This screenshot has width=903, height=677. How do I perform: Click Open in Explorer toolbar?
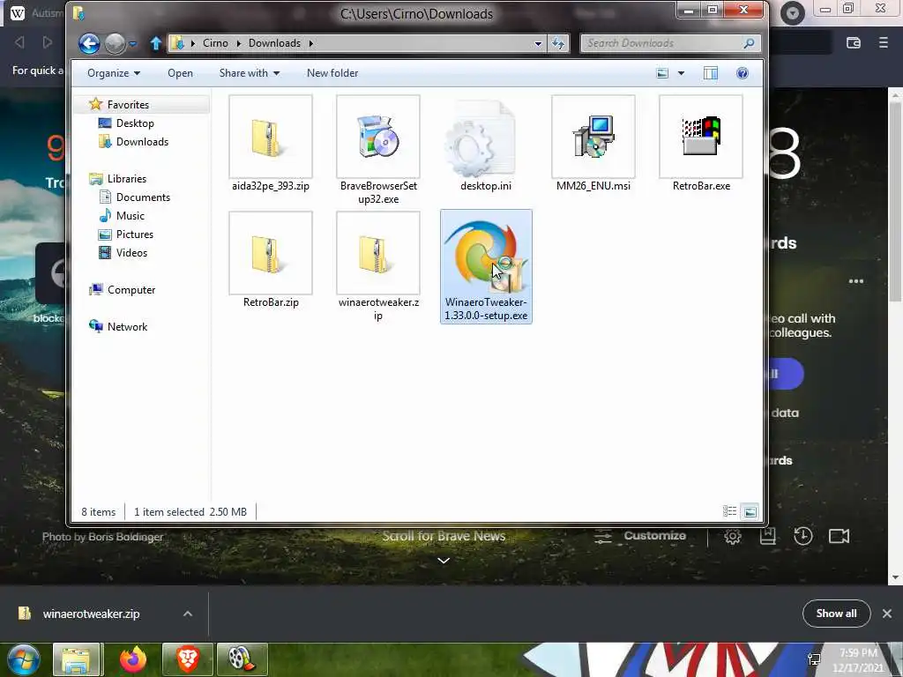point(180,73)
